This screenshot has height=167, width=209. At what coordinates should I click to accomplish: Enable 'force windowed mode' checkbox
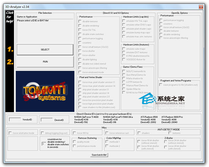(x=80, y=72)
